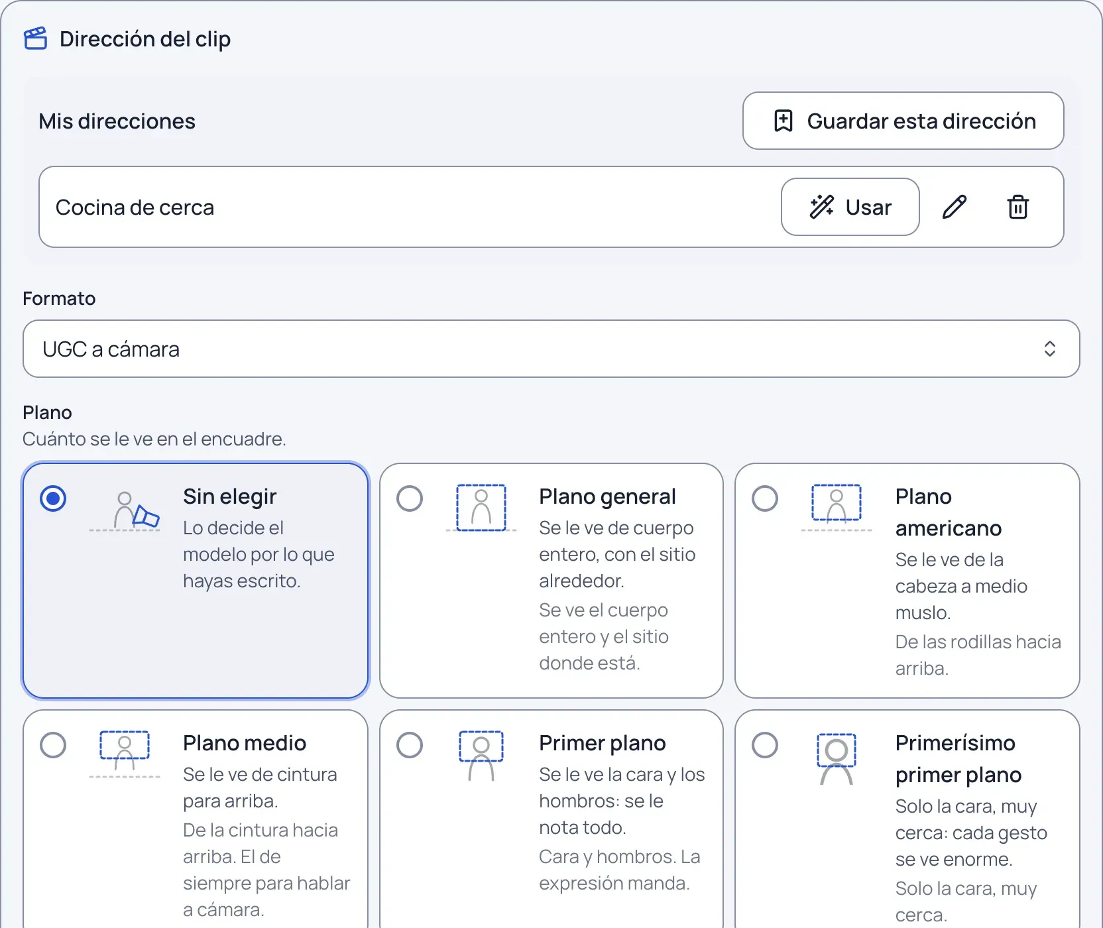Click the magic wand icon in Usar
The height and width of the screenshot is (928, 1103).
pyautogui.click(x=822, y=207)
